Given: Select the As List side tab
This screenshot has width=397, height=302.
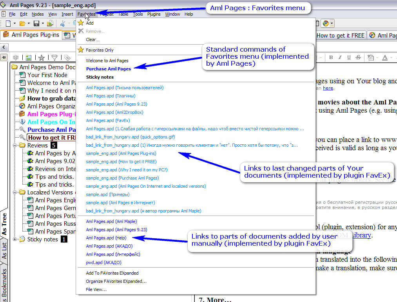Looking at the screenshot, I should tap(4, 251).
